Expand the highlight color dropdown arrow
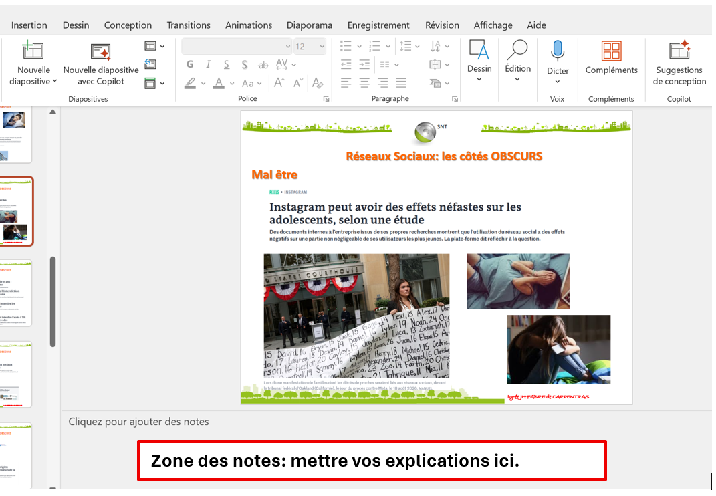The height and width of the screenshot is (496, 716). (203, 83)
